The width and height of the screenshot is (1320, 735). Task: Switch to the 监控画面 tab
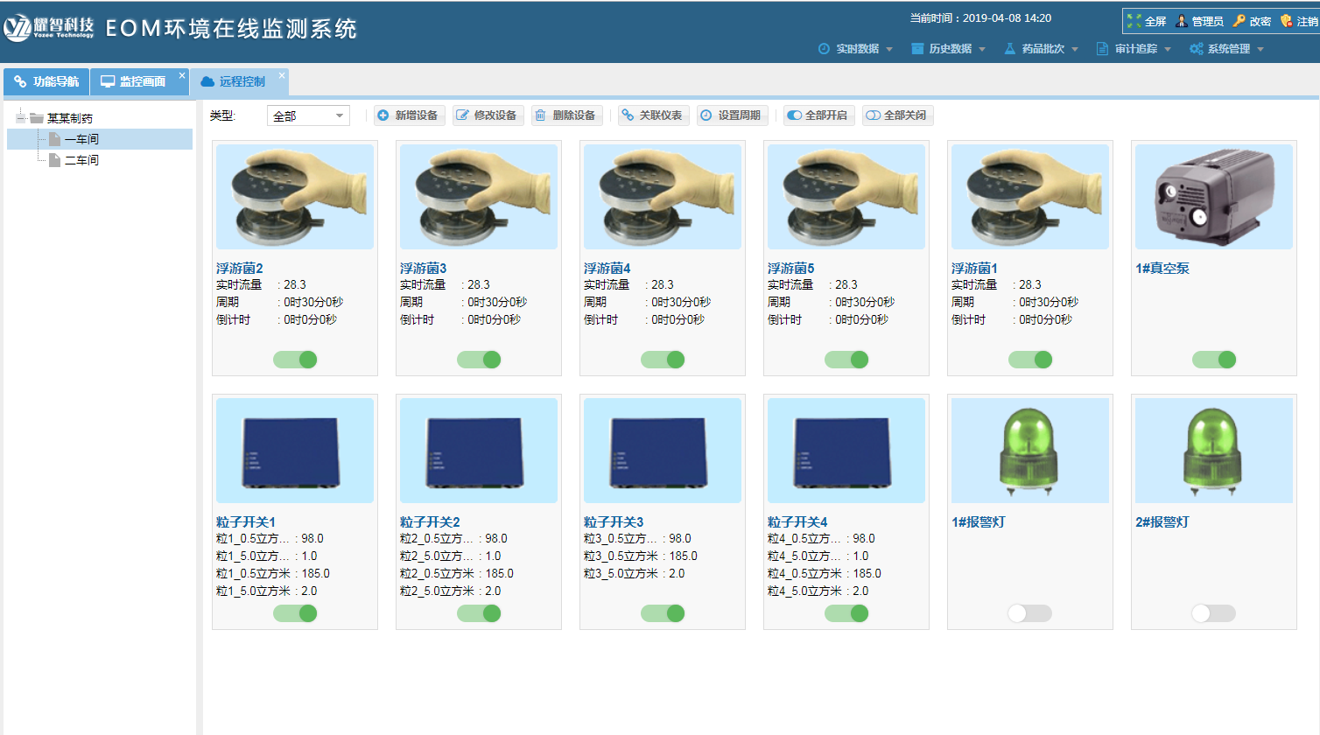(141, 80)
